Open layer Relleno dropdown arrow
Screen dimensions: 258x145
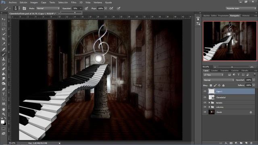tap(254, 85)
